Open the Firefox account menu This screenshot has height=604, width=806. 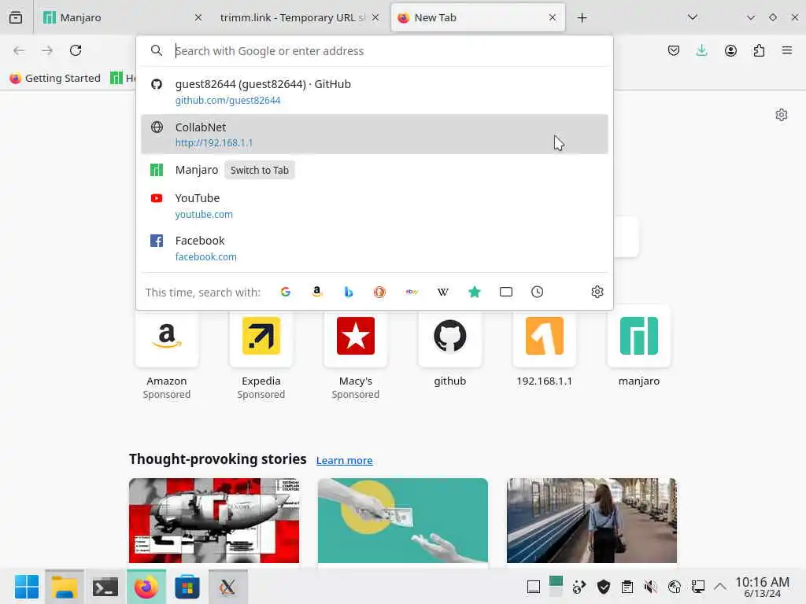(730, 50)
